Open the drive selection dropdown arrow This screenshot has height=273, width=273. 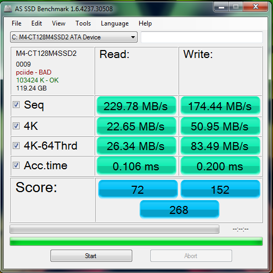pyautogui.click(x=133, y=37)
